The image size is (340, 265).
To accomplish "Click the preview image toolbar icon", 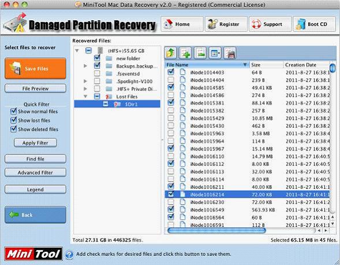I will tap(200, 53).
